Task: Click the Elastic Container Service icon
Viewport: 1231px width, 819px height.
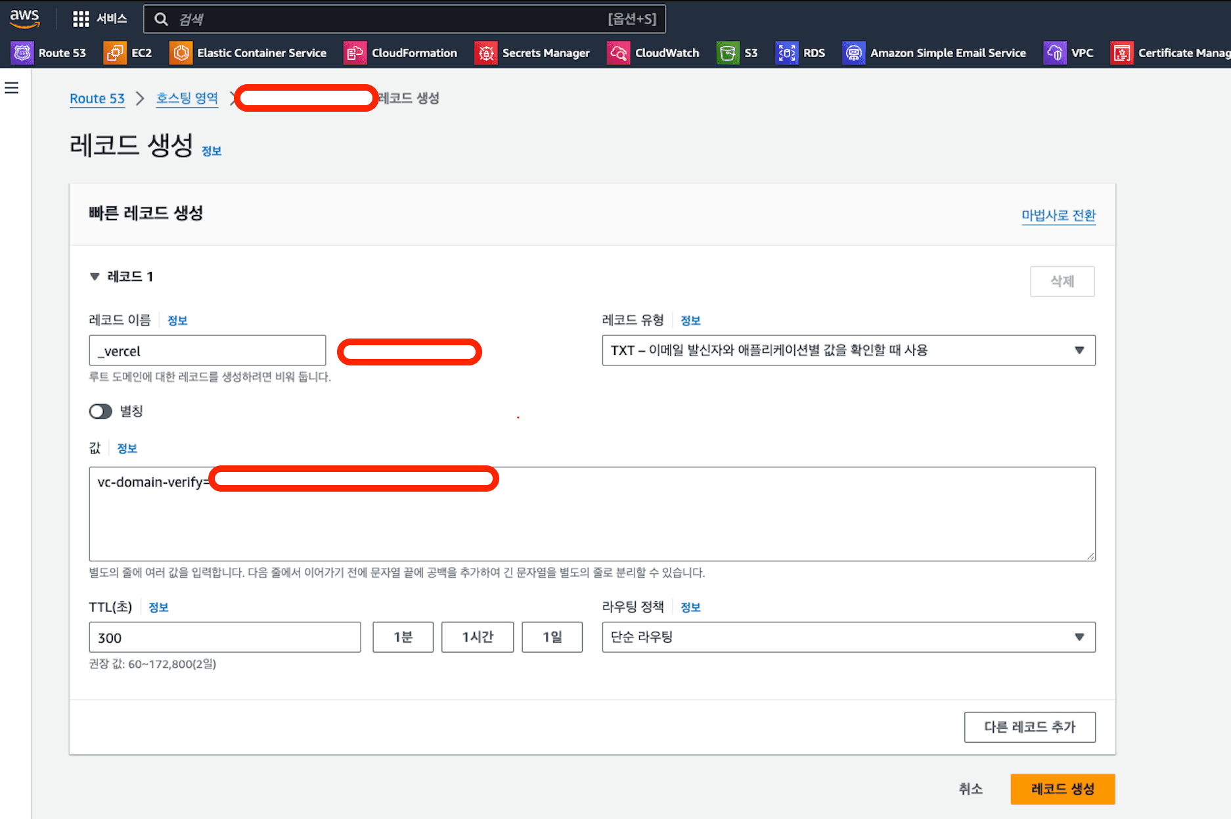Action: coord(181,53)
